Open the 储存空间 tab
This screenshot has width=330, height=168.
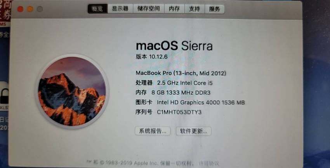[149, 9]
